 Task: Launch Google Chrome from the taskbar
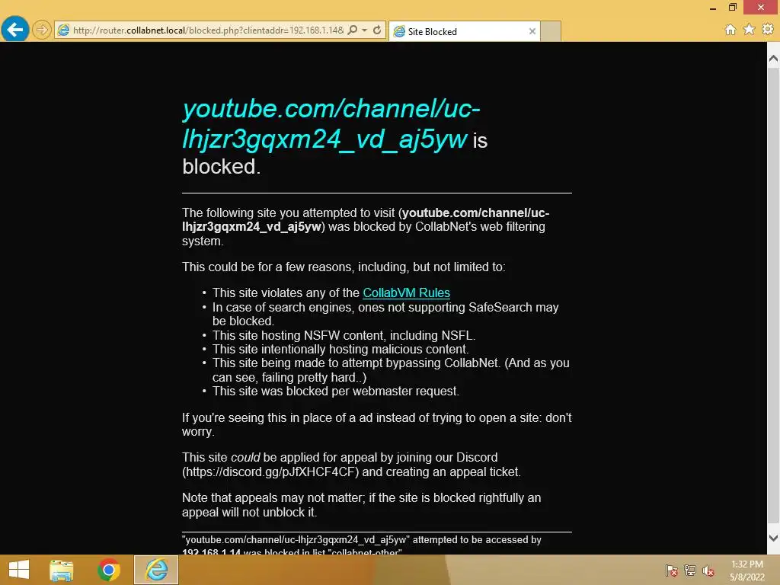point(108,570)
